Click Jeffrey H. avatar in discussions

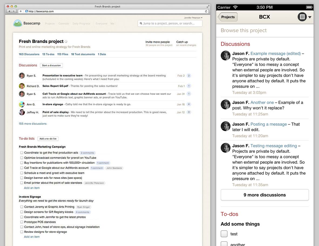22,112
